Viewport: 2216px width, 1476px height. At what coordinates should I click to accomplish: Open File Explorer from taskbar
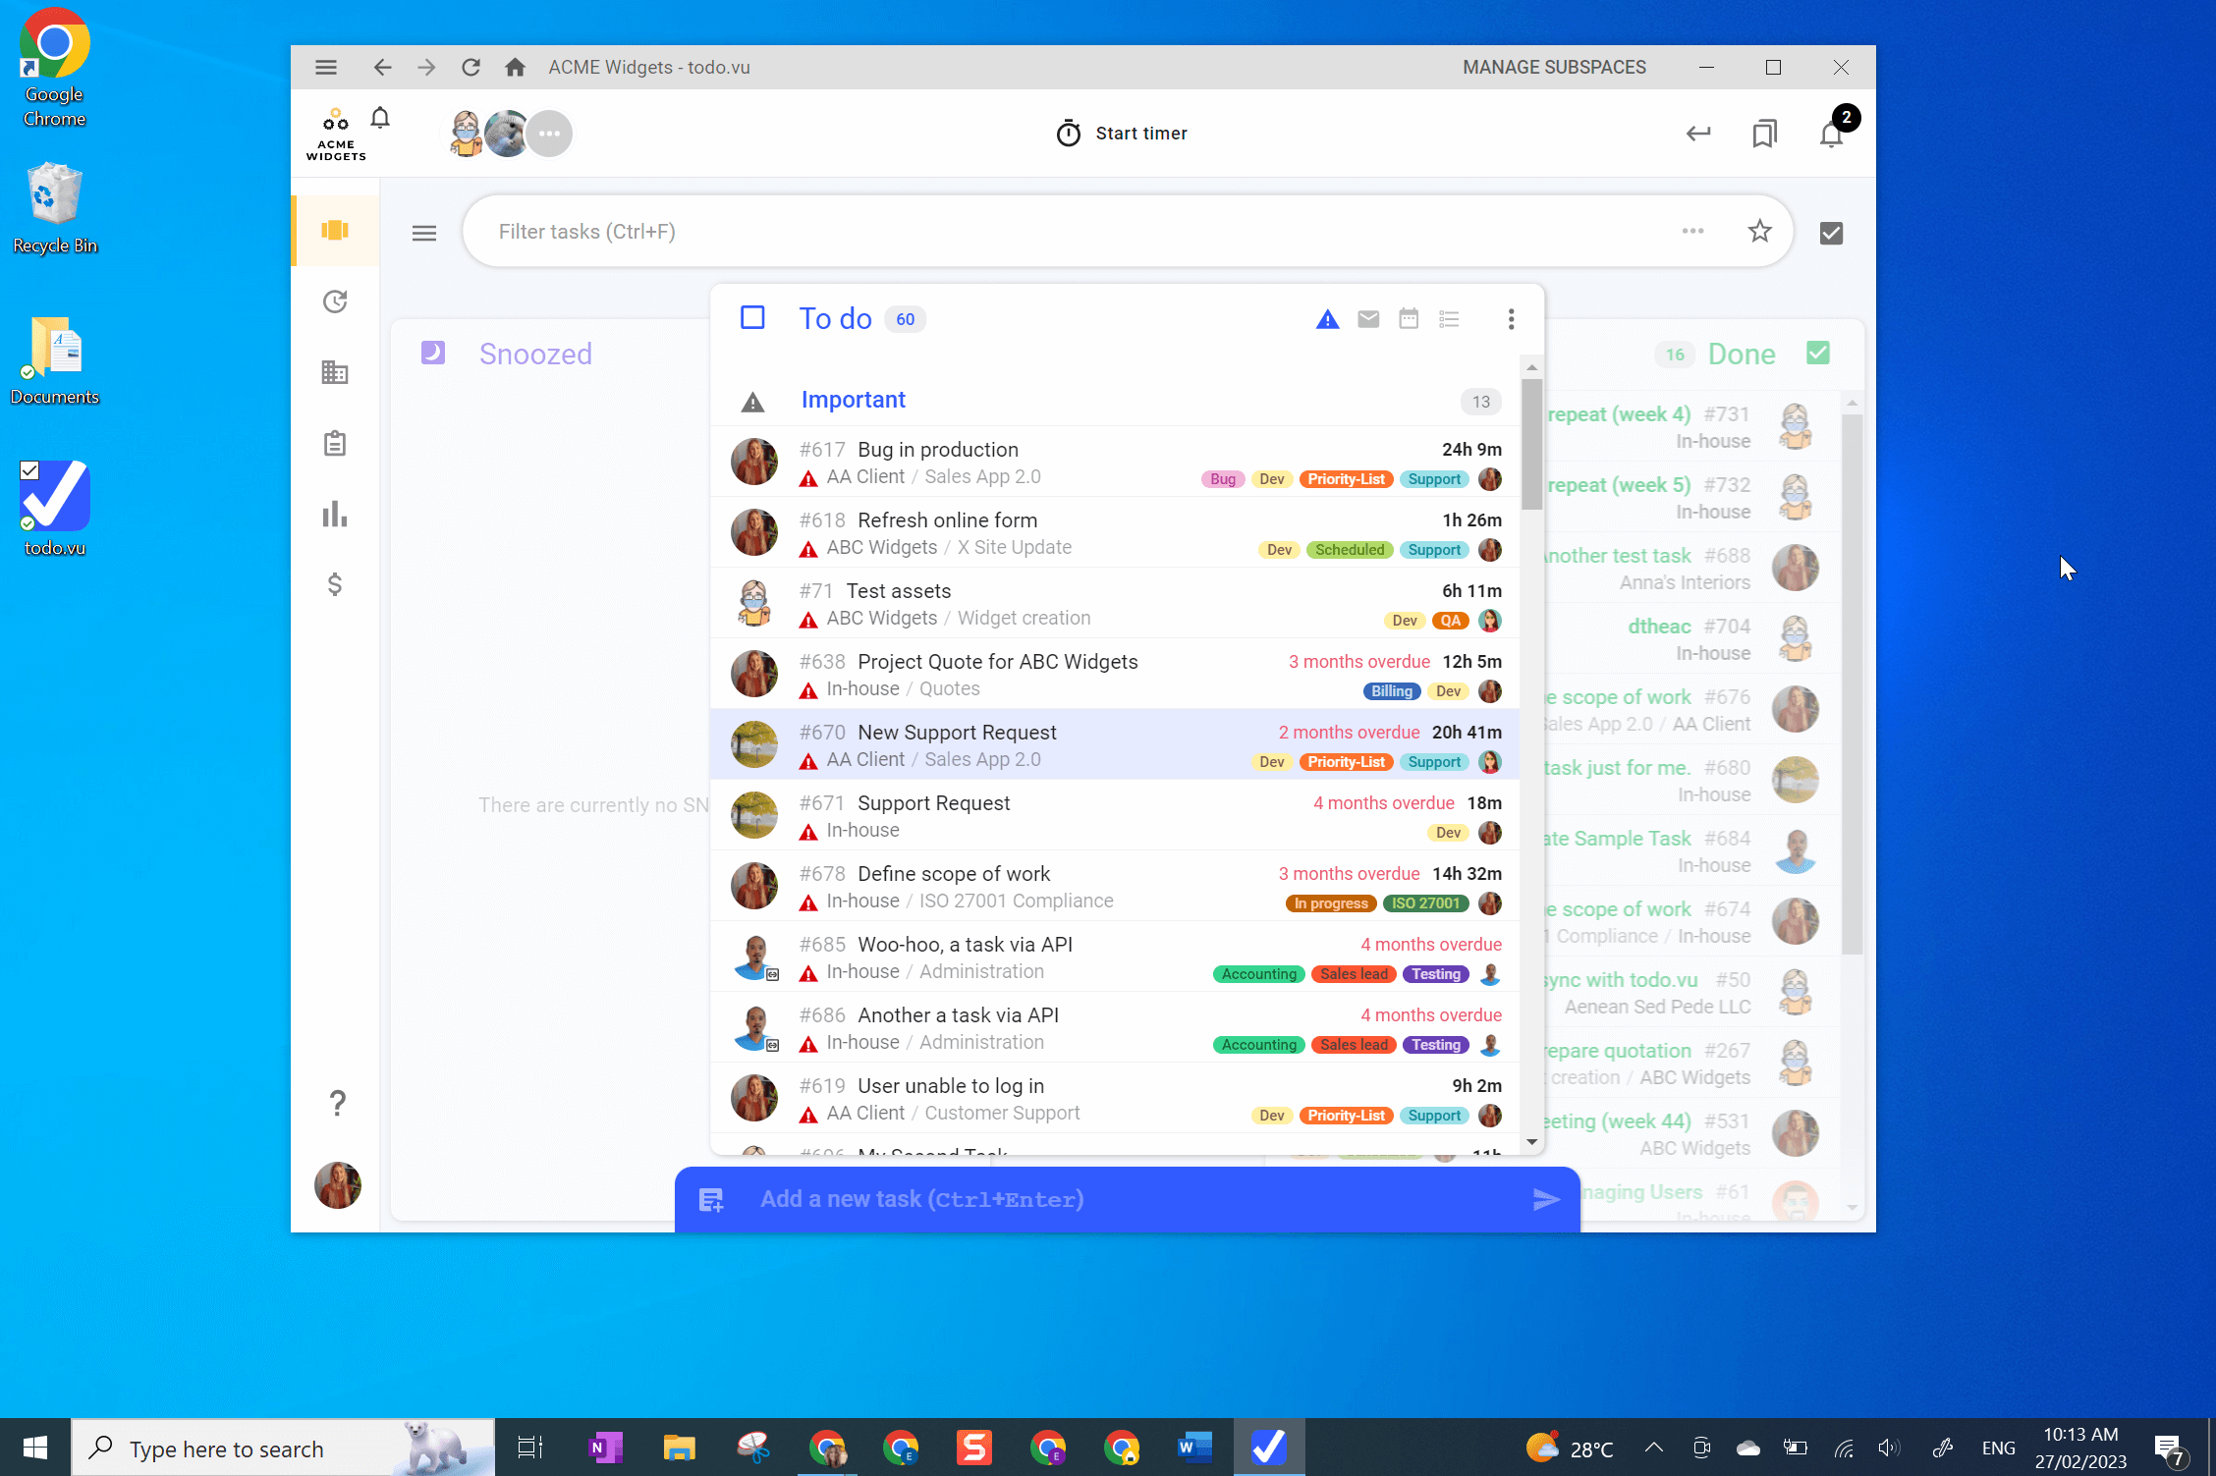[679, 1448]
